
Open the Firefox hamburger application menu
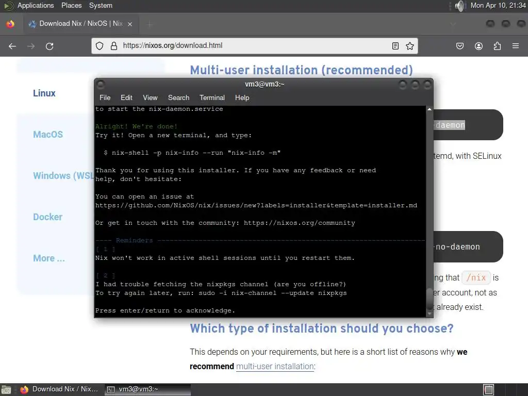click(x=516, y=46)
